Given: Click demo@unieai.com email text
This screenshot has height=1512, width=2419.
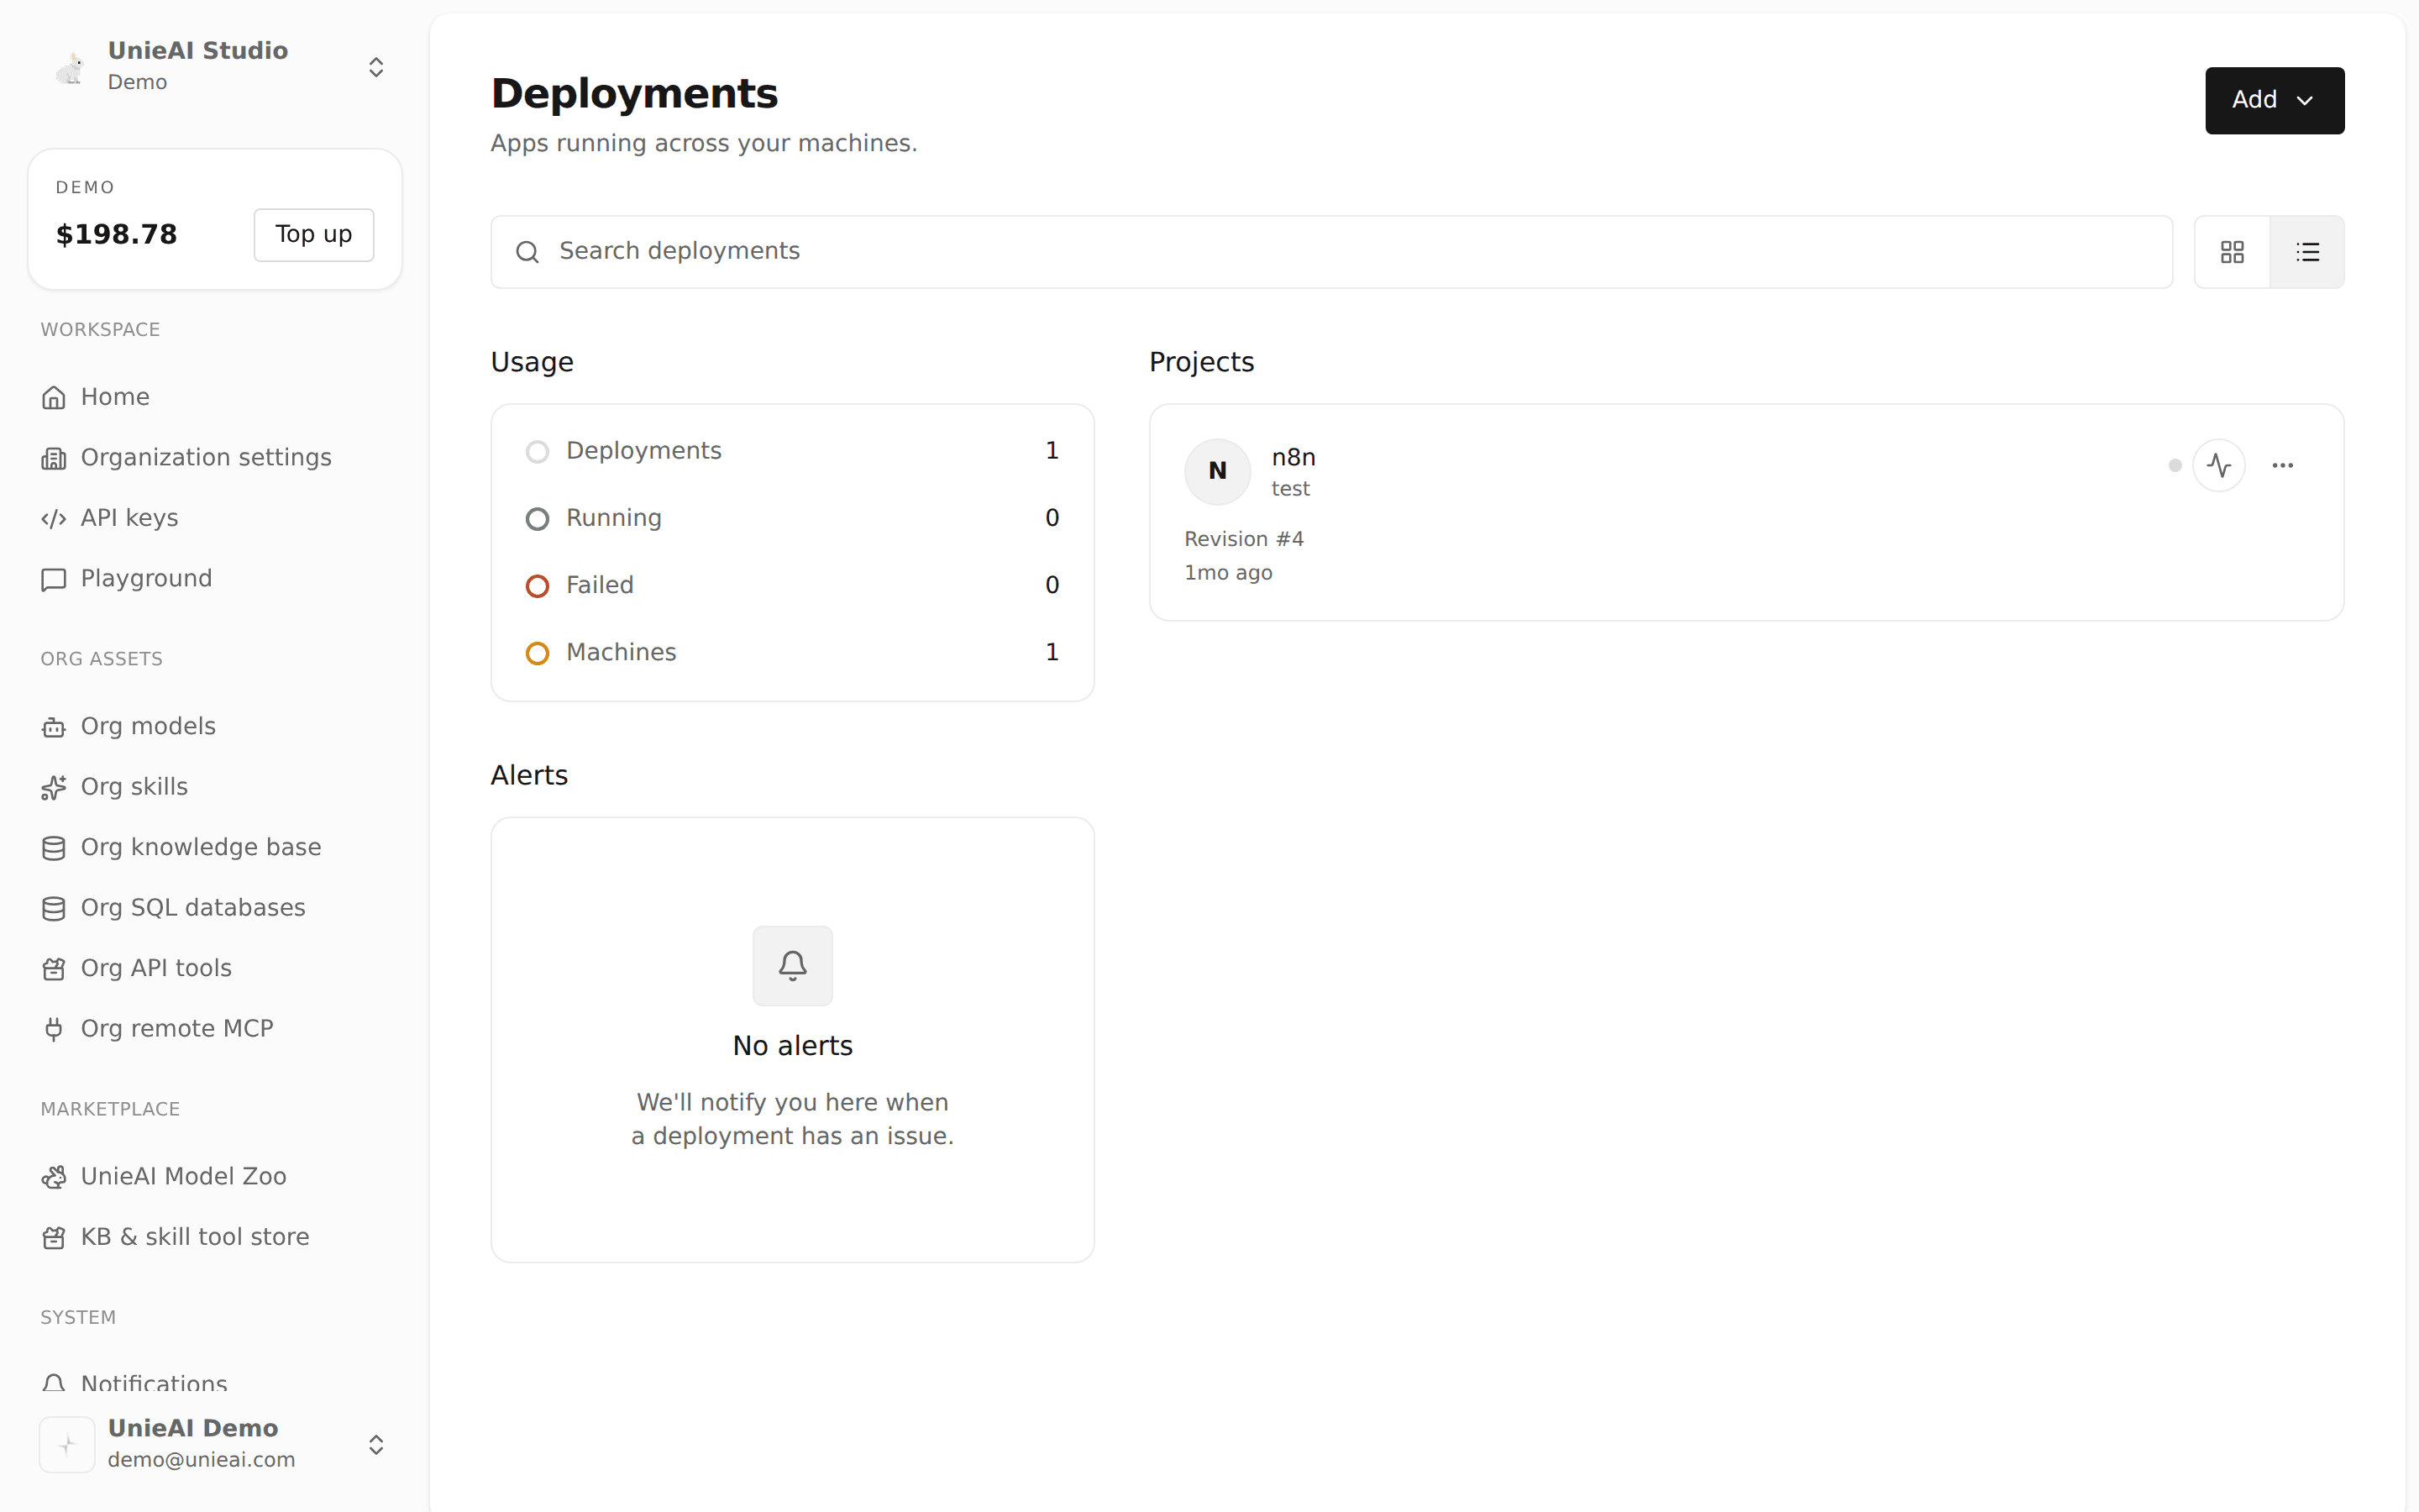Looking at the screenshot, I should tap(201, 1460).
